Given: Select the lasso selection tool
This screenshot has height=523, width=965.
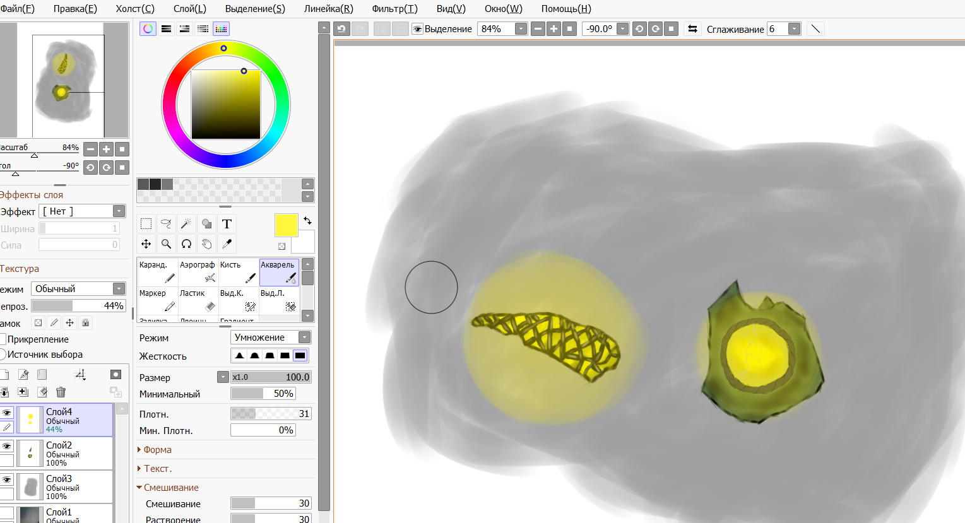Looking at the screenshot, I should (x=166, y=223).
